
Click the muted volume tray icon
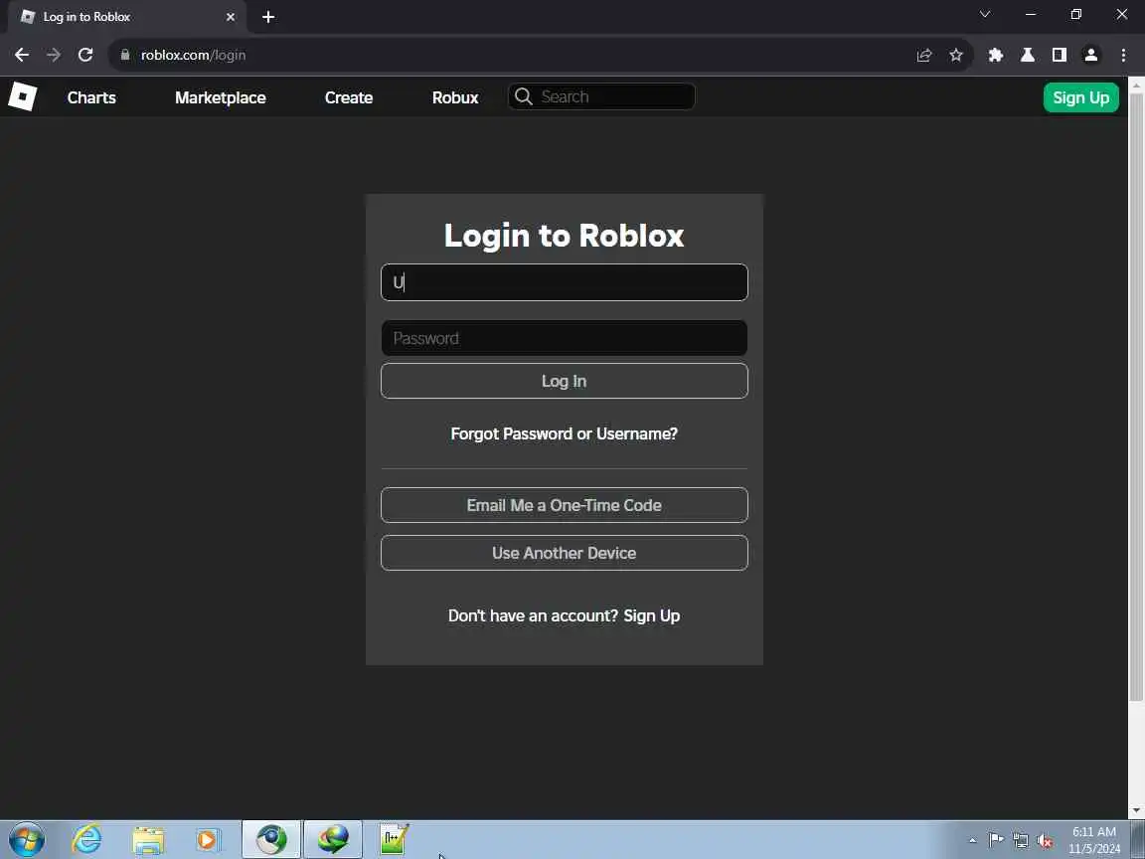click(x=1045, y=840)
